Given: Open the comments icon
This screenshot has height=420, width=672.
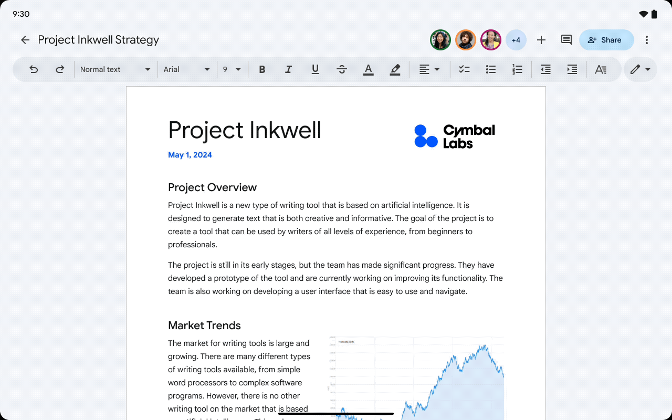Looking at the screenshot, I should pyautogui.click(x=566, y=40).
